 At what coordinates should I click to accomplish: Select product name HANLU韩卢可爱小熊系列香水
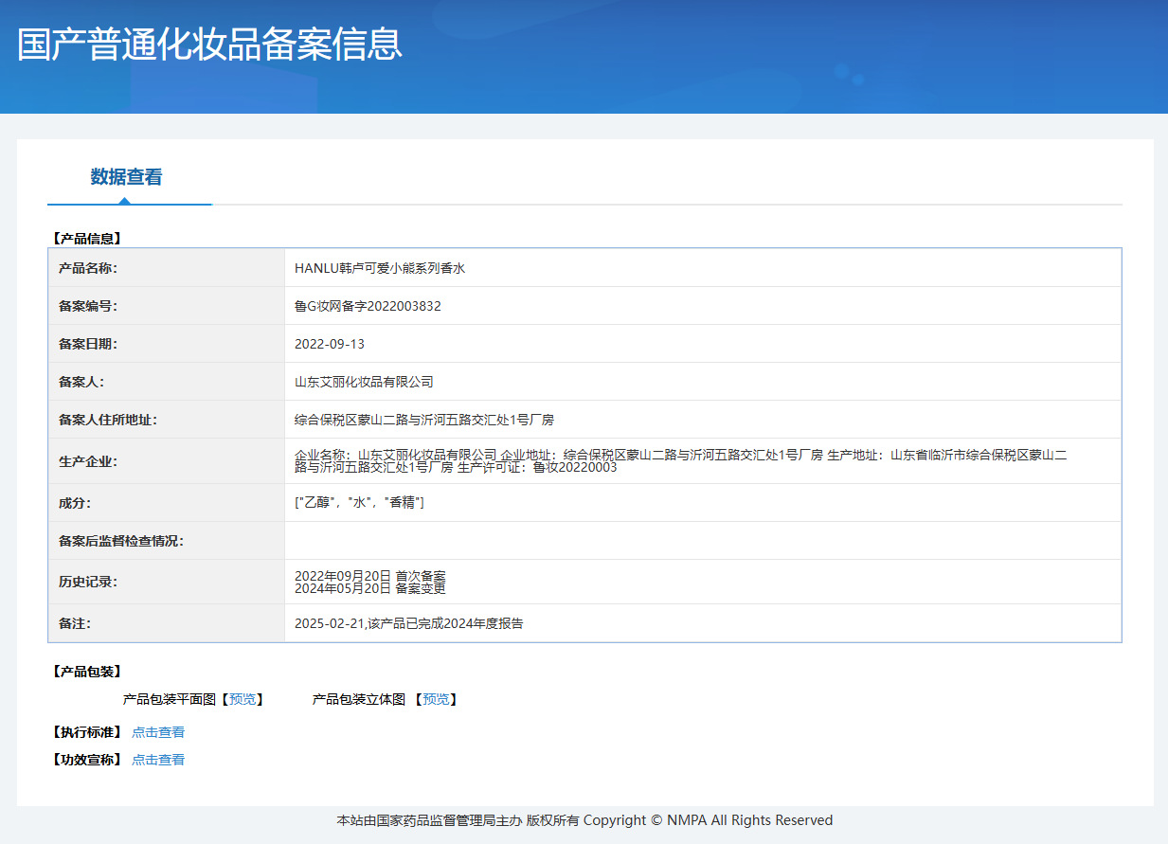pyautogui.click(x=380, y=268)
